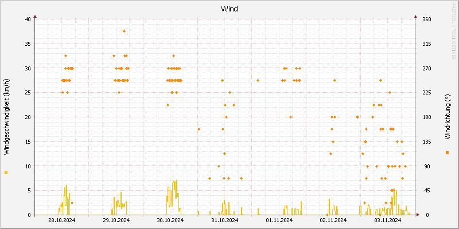Image resolution: width=459 pixels, height=229 pixels.
Task: Click the right axis value 45
Action: (x=426, y=191)
